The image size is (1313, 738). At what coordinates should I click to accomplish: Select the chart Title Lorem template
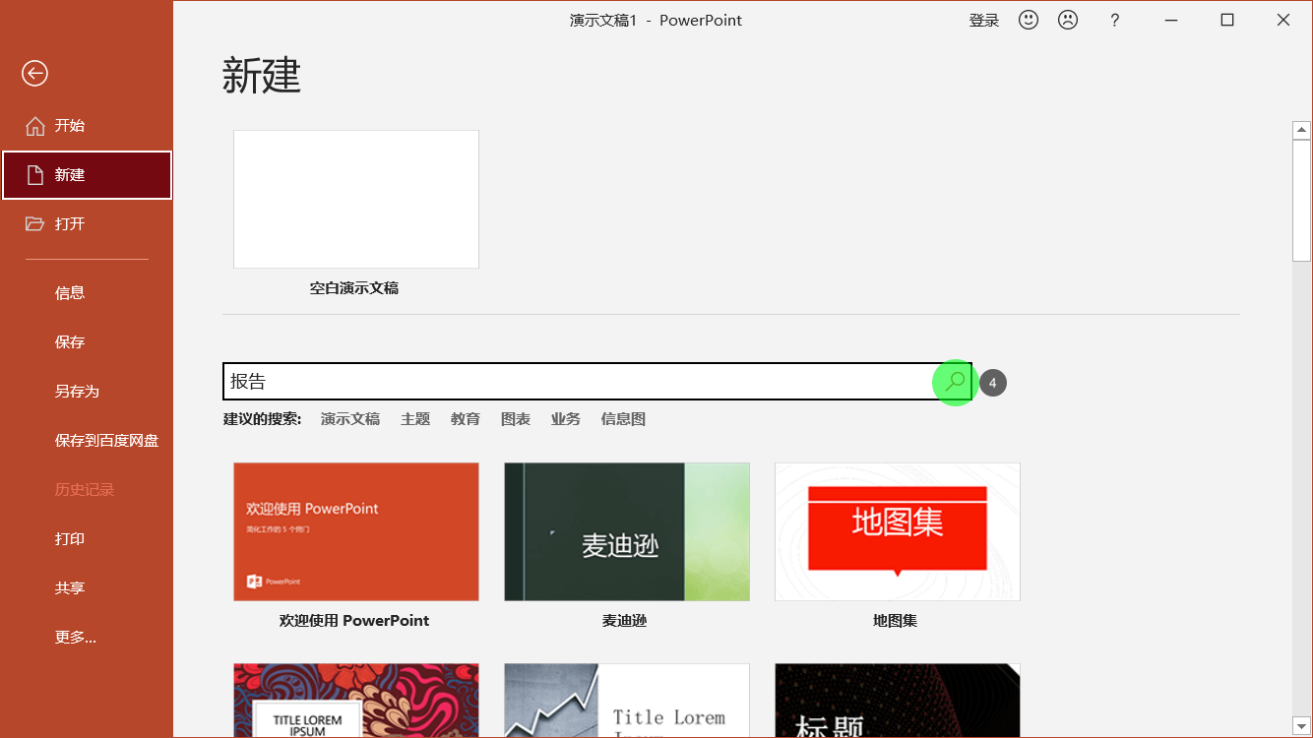[x=627, y=700]
